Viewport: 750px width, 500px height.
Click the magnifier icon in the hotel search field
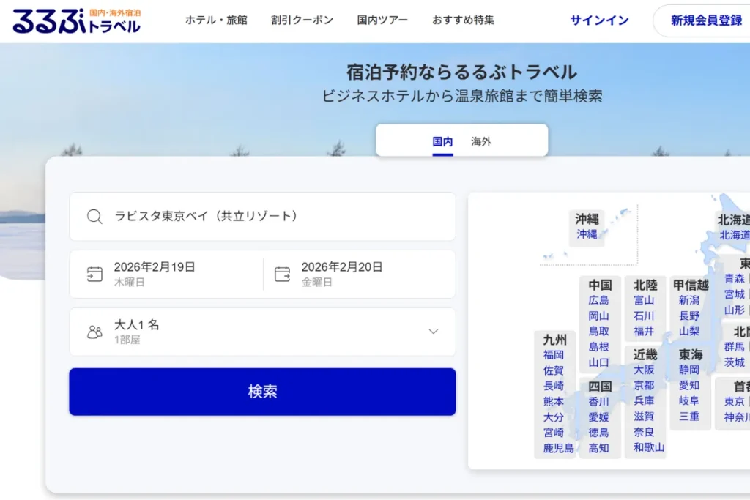click(94, 217)
